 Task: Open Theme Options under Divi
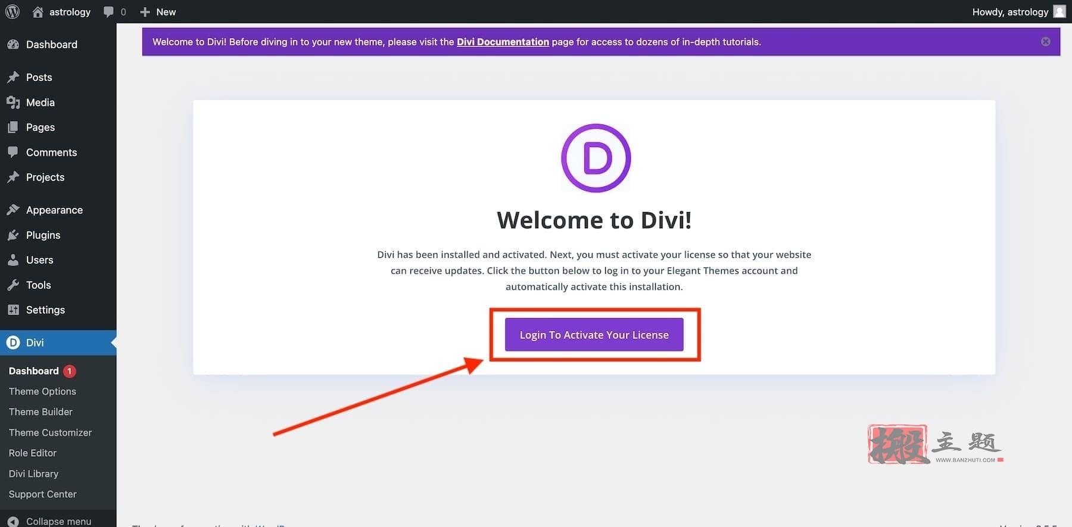coord(42,391)
